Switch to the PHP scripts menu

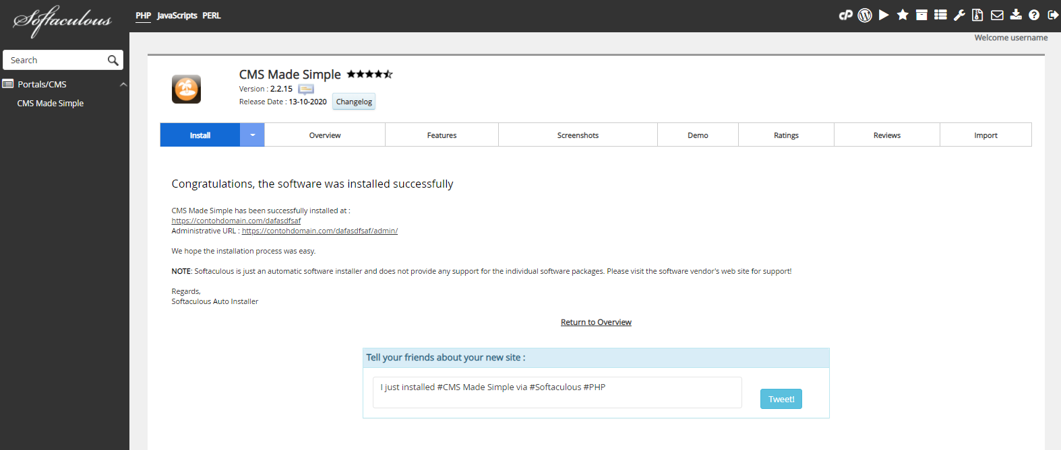[143, 15]
